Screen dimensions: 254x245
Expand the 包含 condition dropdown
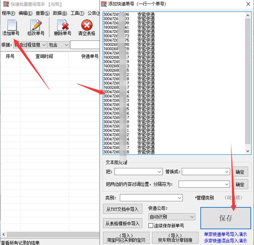66,45
